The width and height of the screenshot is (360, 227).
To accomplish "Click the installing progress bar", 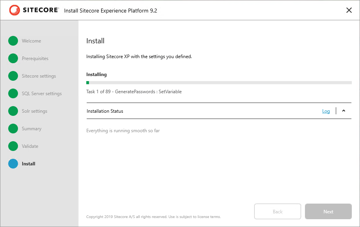I will pyautogui.click(x=219, y=83).
